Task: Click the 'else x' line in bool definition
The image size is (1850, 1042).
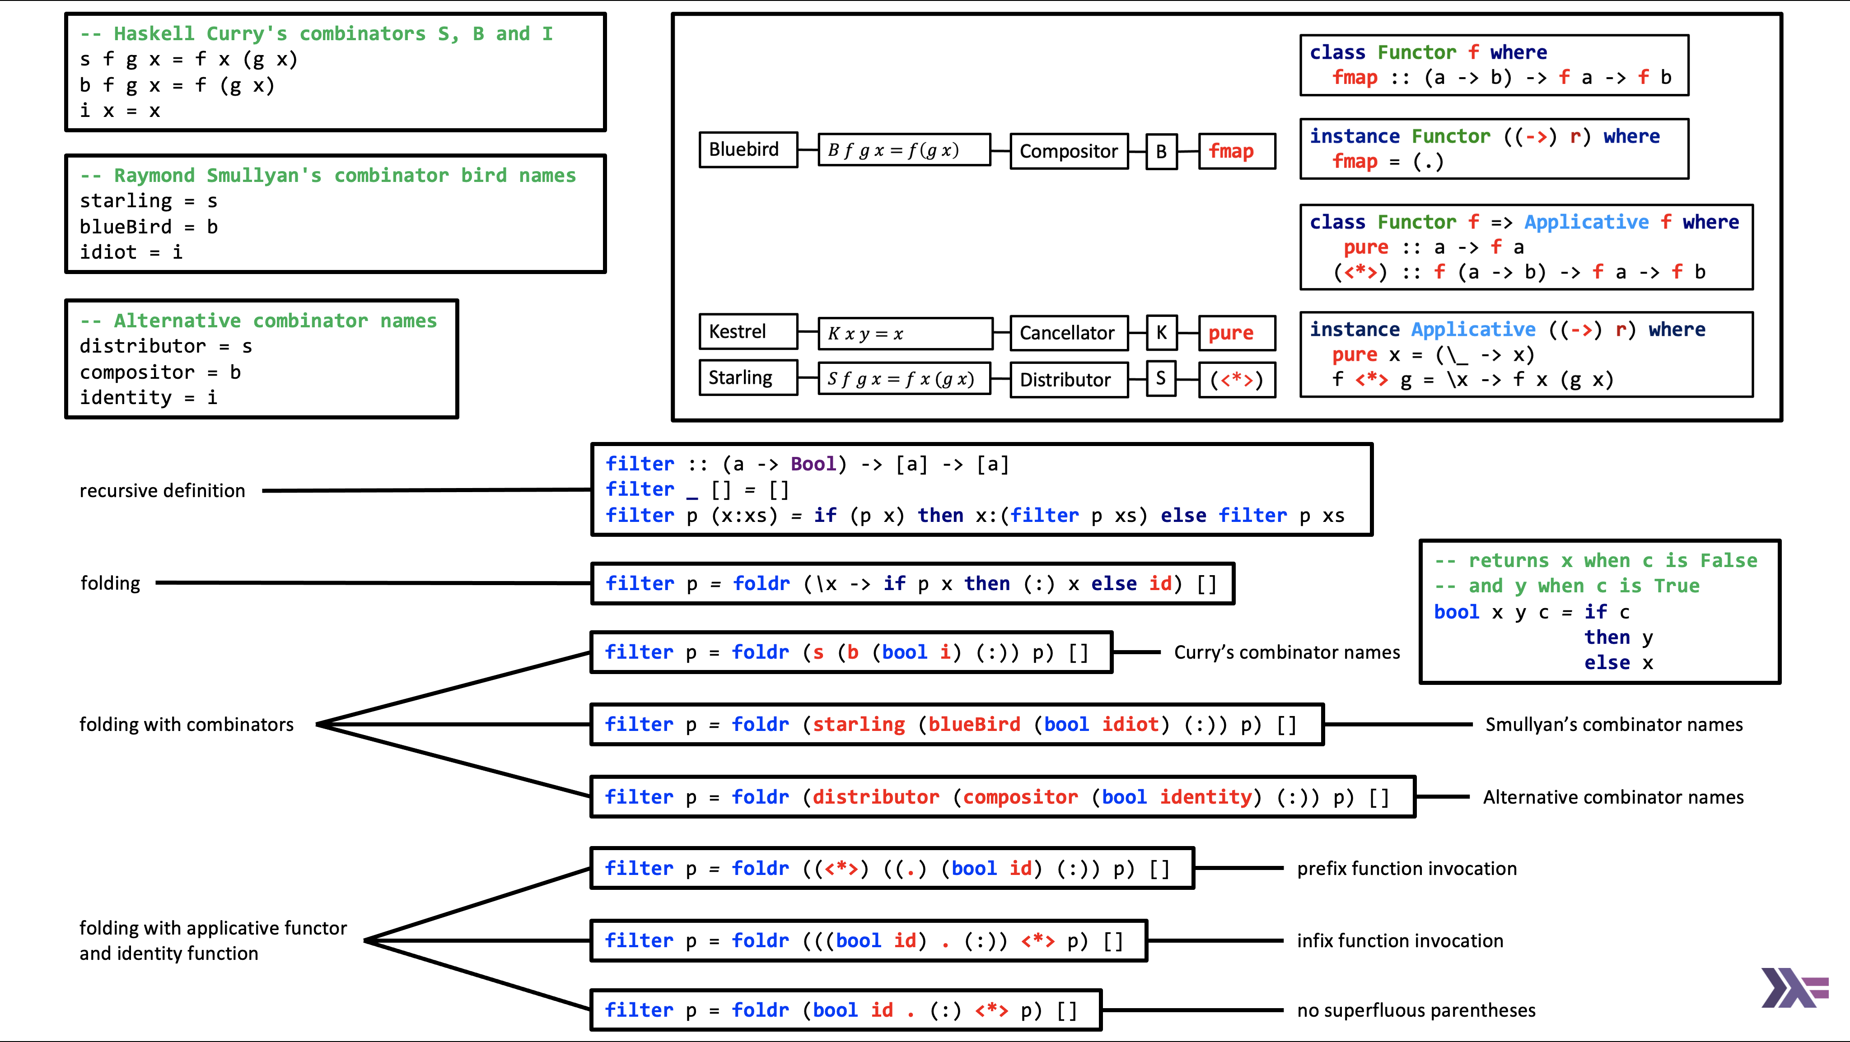Action: point(1619,663)
